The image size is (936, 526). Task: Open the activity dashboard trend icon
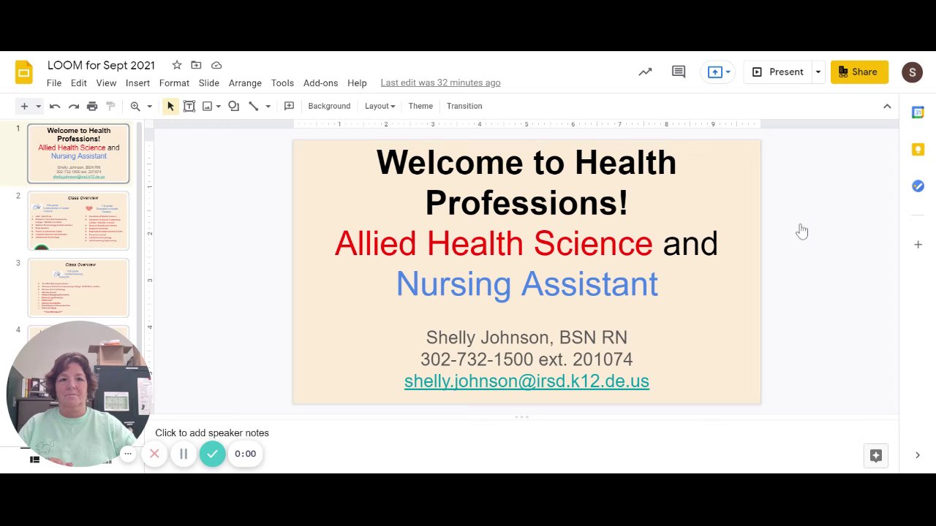pos(645,72)
